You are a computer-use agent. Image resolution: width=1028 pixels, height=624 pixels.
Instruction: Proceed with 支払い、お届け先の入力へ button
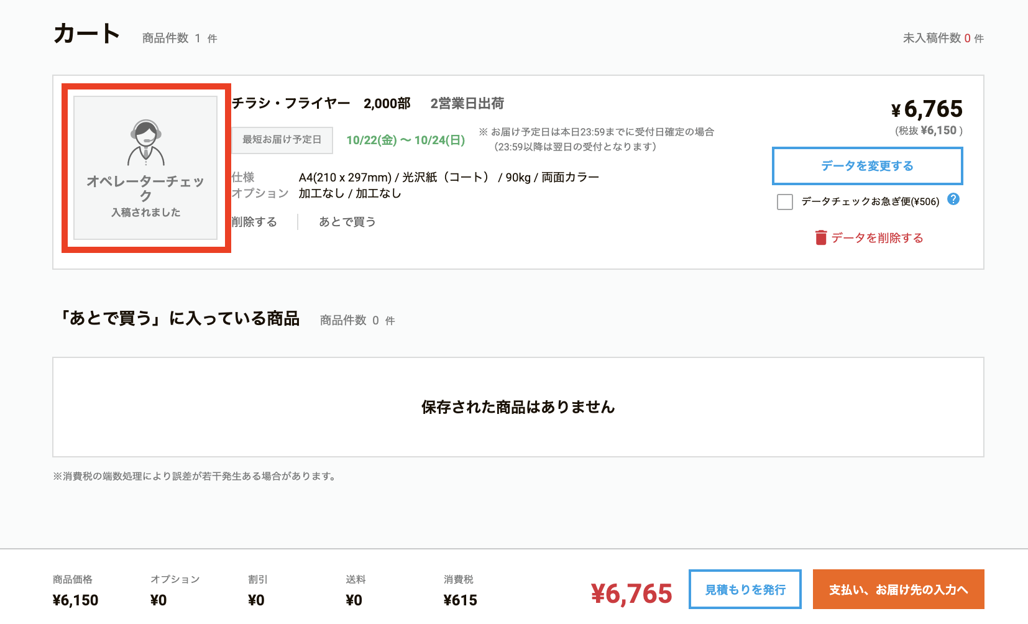pos(898,589)
